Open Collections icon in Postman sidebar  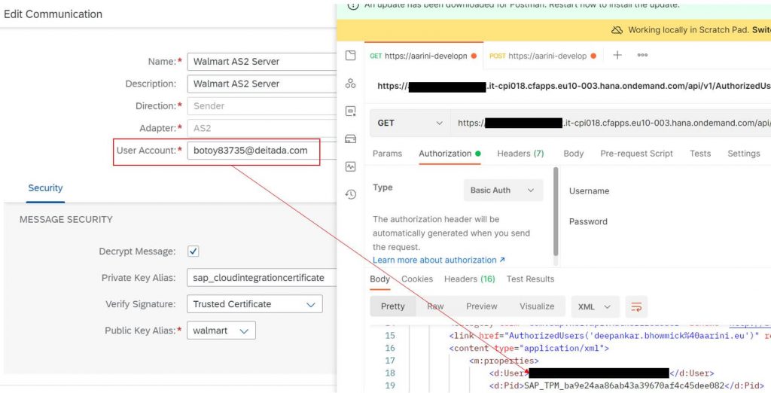tap(350, 56)
